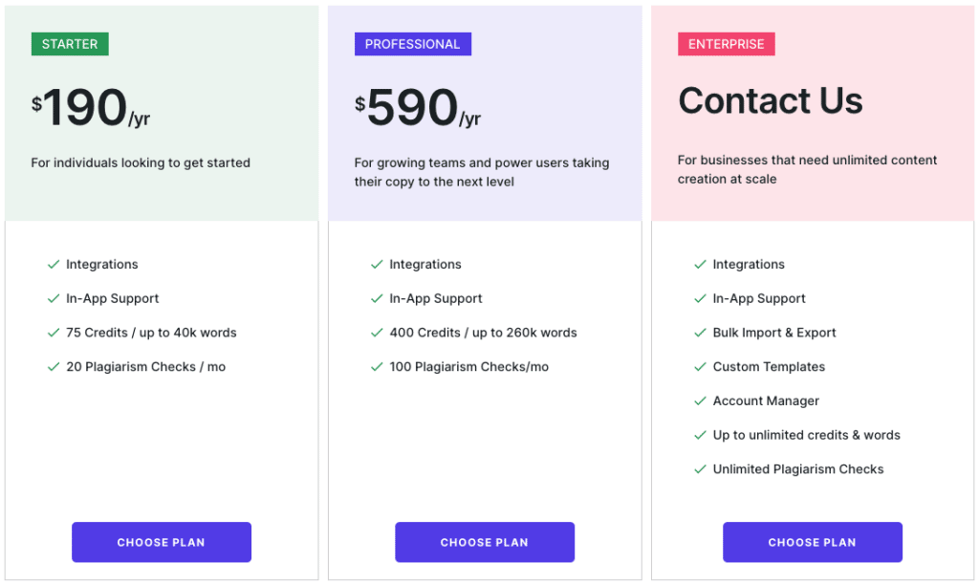
Task: Click the checkmark beside 75 Credits in Starter
Action: pos(54,333)
